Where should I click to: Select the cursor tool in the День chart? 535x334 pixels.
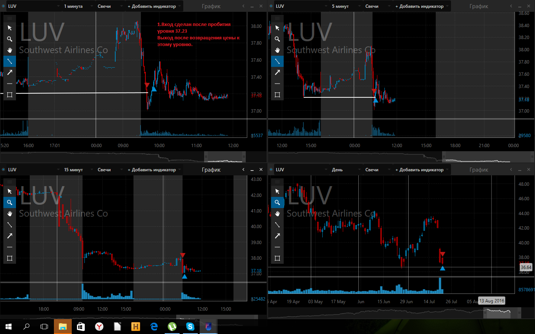coord(277,191)
